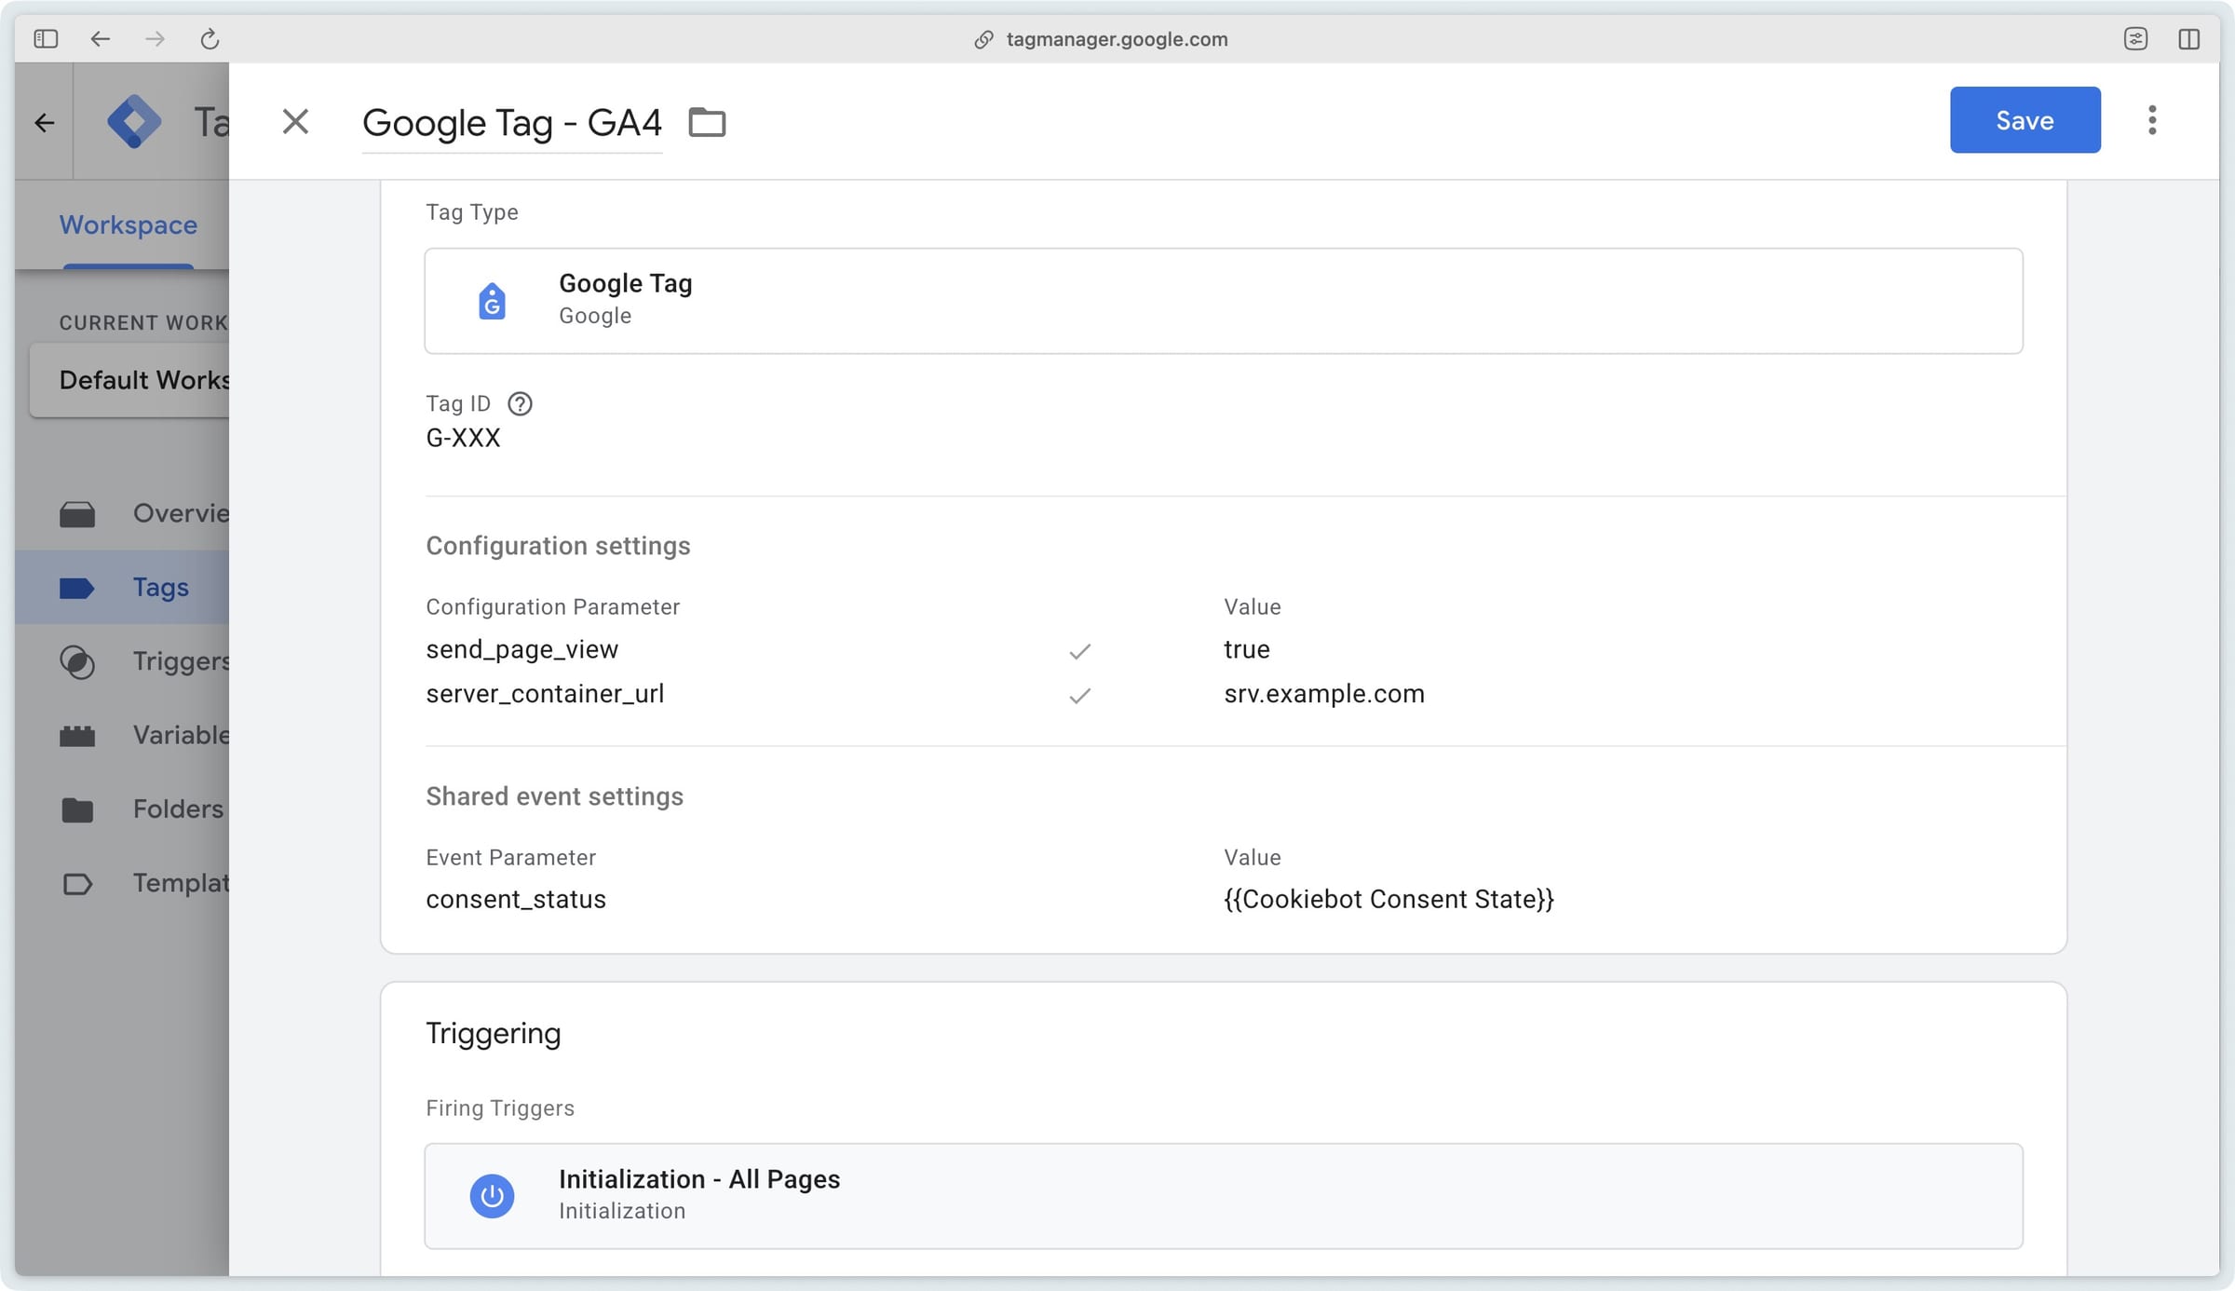Click the tagmanager.google.com address bar
Viewport: 2235px width, 1291px height.
pos(1117,38)
